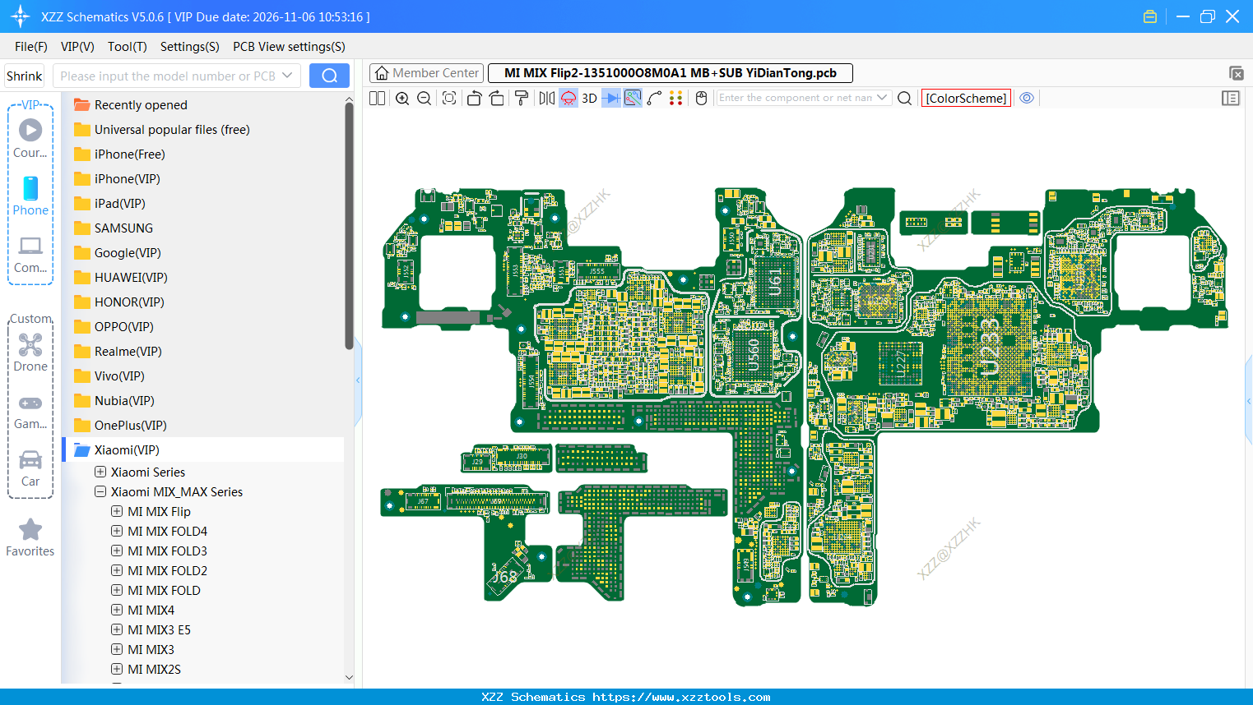Open the model number dropdown arrow
This screenshot has height=705, width=1253.
[287, 76]
